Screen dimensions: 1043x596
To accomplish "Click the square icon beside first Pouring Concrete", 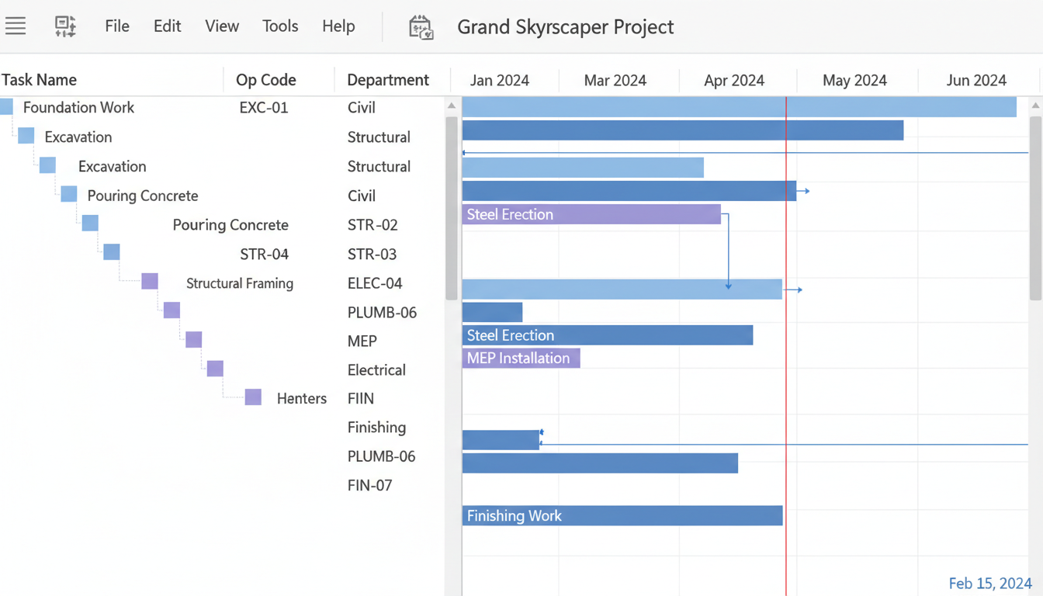I will pyautogui.click(x=68, y=194).
